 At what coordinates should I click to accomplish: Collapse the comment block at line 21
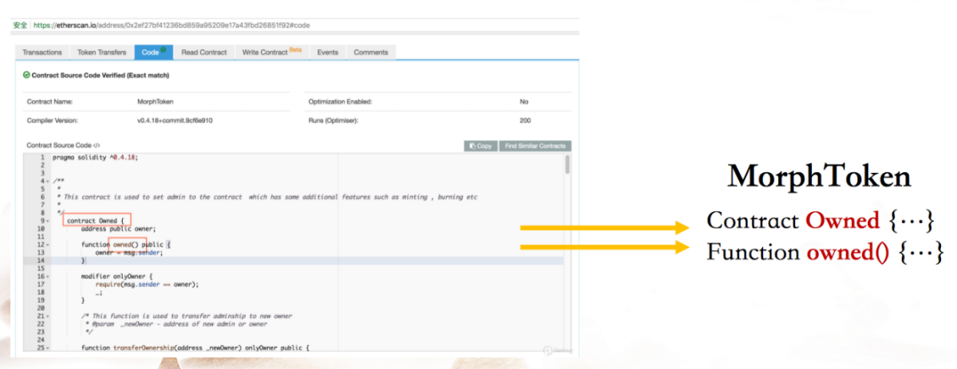coord(48,316)
